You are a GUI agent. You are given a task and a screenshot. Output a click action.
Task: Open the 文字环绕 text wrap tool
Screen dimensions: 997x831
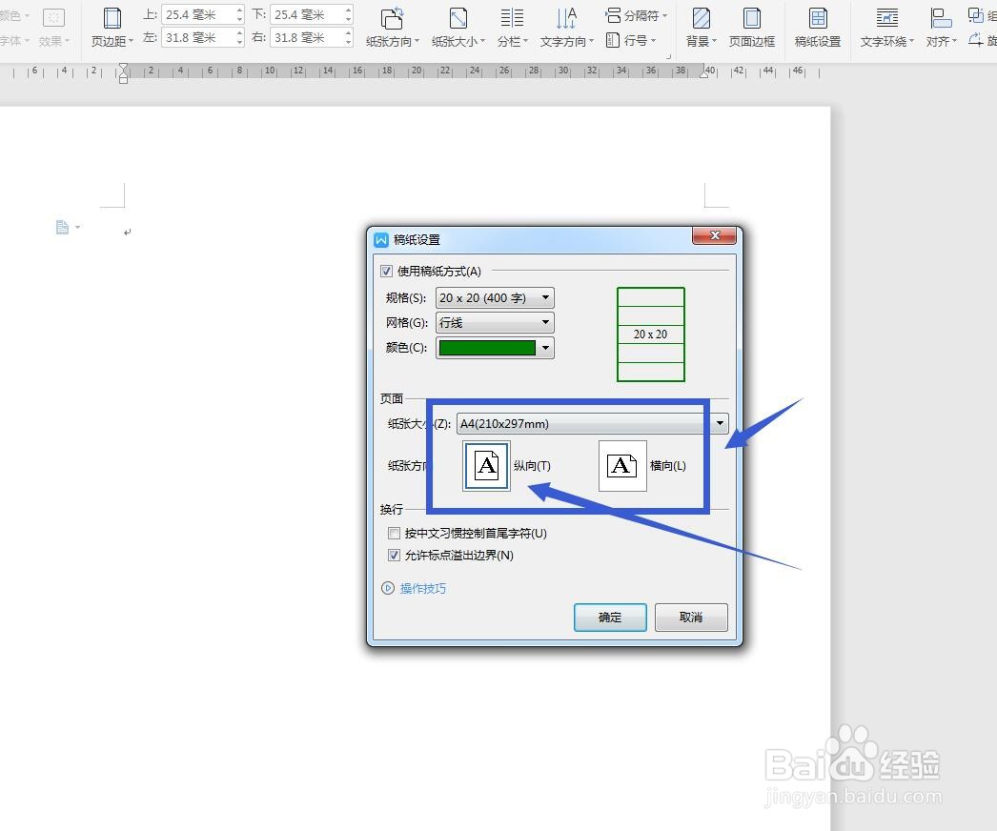pos(887,28)
